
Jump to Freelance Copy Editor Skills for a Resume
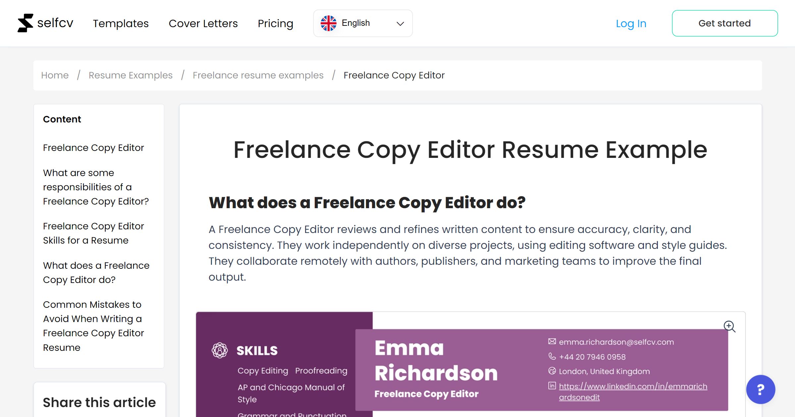(x=93, y=233)
